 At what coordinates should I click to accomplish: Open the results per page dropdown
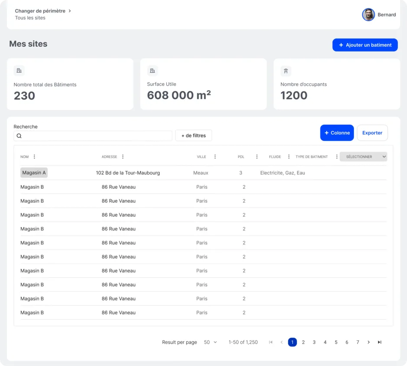click(210, 342)
